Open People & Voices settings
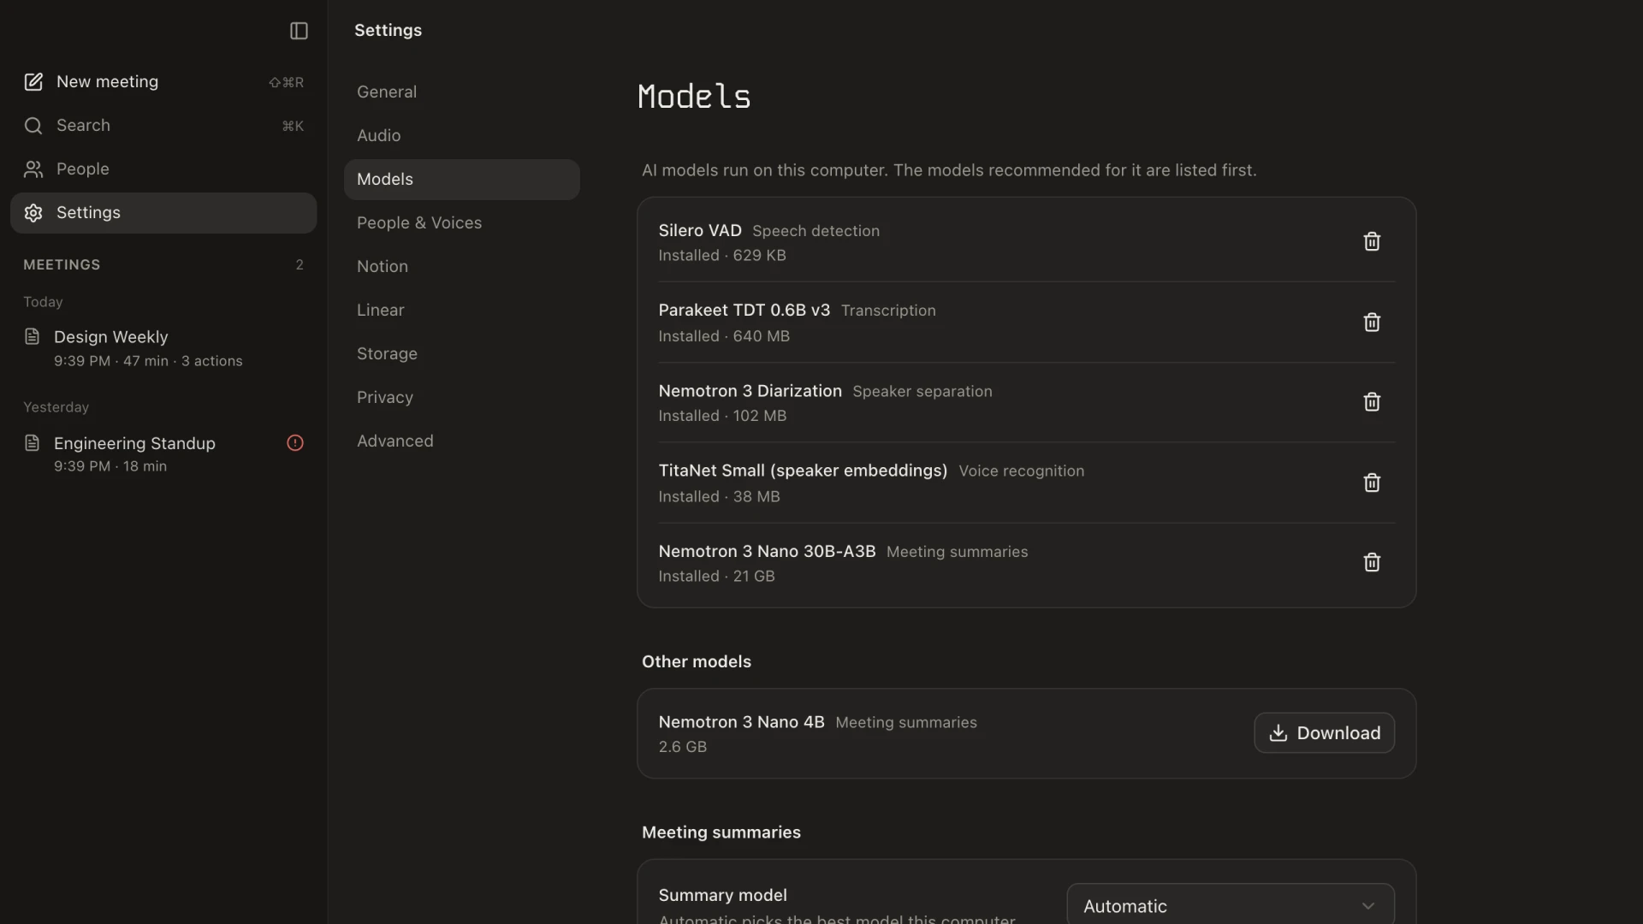The width and height of the screenshot is (1643, 924). click(462, 222)
